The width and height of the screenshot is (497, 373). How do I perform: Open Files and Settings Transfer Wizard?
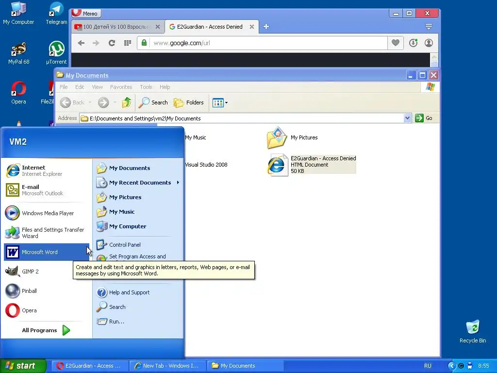click(46, 233)
